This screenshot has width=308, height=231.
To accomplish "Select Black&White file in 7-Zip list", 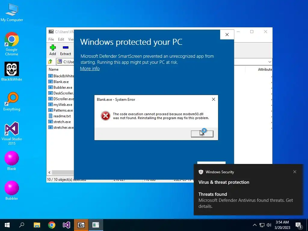I will [61, 76].
